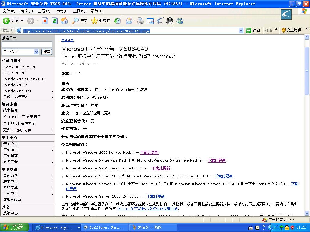Image resolution: width=310 pixels, height=232 pixels.
Task: Expand 更多 IT 解决方案 submenu arrow
Action: [52, 130]
